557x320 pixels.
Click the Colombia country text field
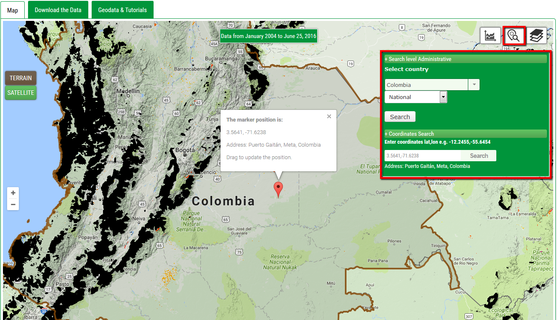coord(426,85)
